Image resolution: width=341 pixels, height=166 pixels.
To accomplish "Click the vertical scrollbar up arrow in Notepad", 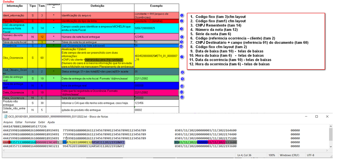I will pyautogui.click(x=331, y=126).
